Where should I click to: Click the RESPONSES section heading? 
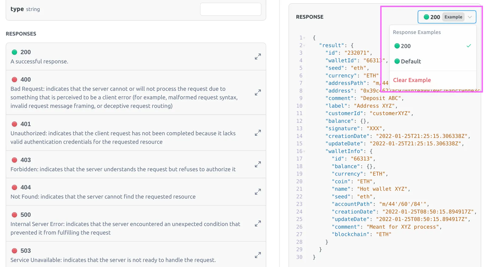[x=21, y=34]
